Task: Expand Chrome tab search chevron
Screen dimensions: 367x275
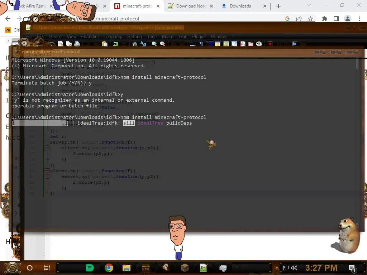Action: tap(309, 5)
